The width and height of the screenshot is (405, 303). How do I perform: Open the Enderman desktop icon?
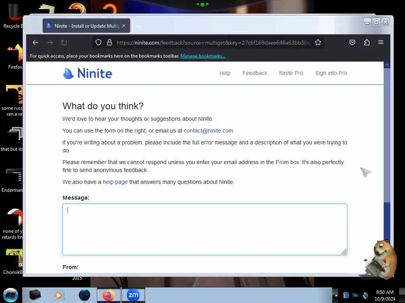coord(12,180)
